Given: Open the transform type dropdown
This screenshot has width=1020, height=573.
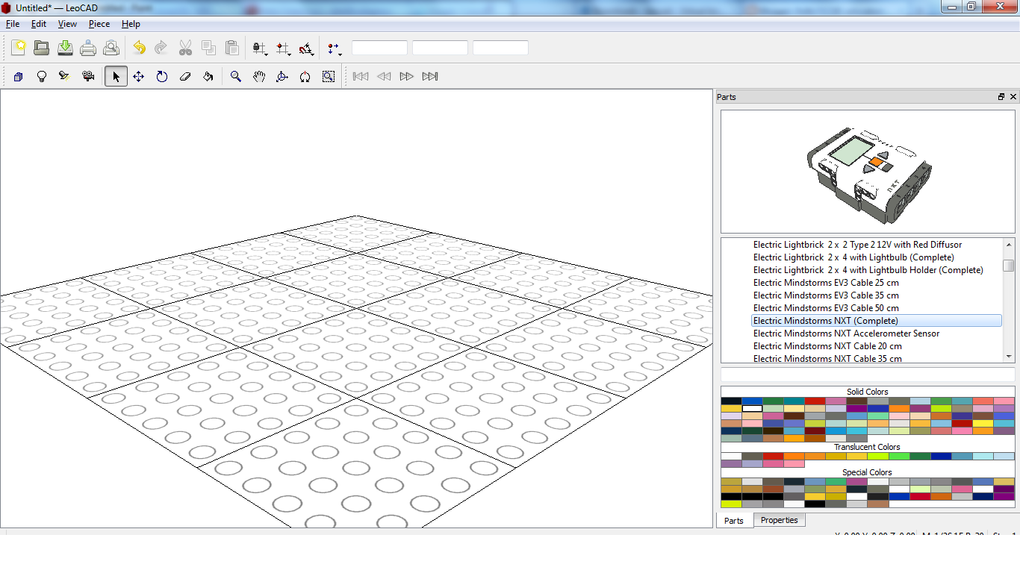Looking at the screenshot, I should pyautogui.click(x=334, y=48).
